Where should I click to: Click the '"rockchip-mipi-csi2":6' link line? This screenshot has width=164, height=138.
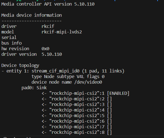(77, 121)
